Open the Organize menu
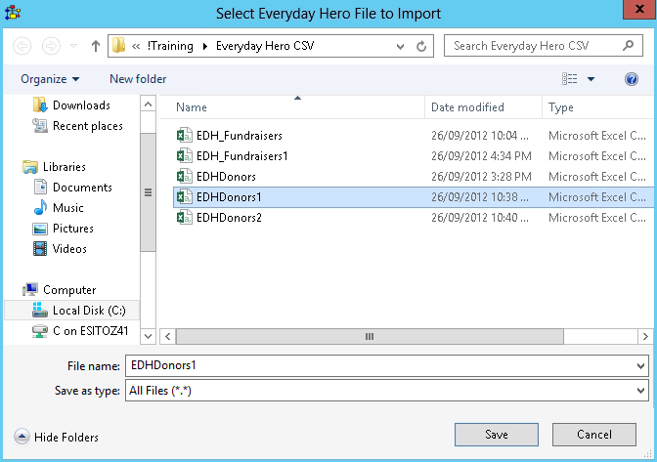The image size is (657, 462). (x=50, y=79)
